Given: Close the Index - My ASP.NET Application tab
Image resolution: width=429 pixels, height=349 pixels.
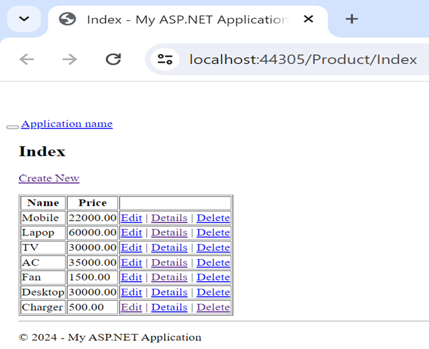Looking at the screenshot, I should pyautogui.click(x=308, y=19).
